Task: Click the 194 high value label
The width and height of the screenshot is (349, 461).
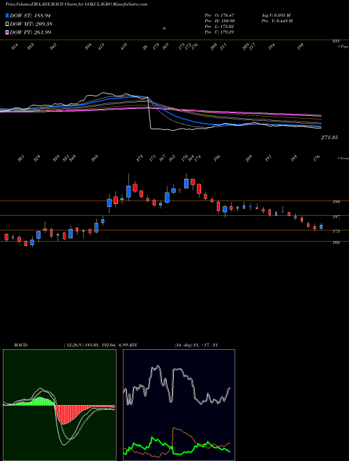Action: pos(272,47)
